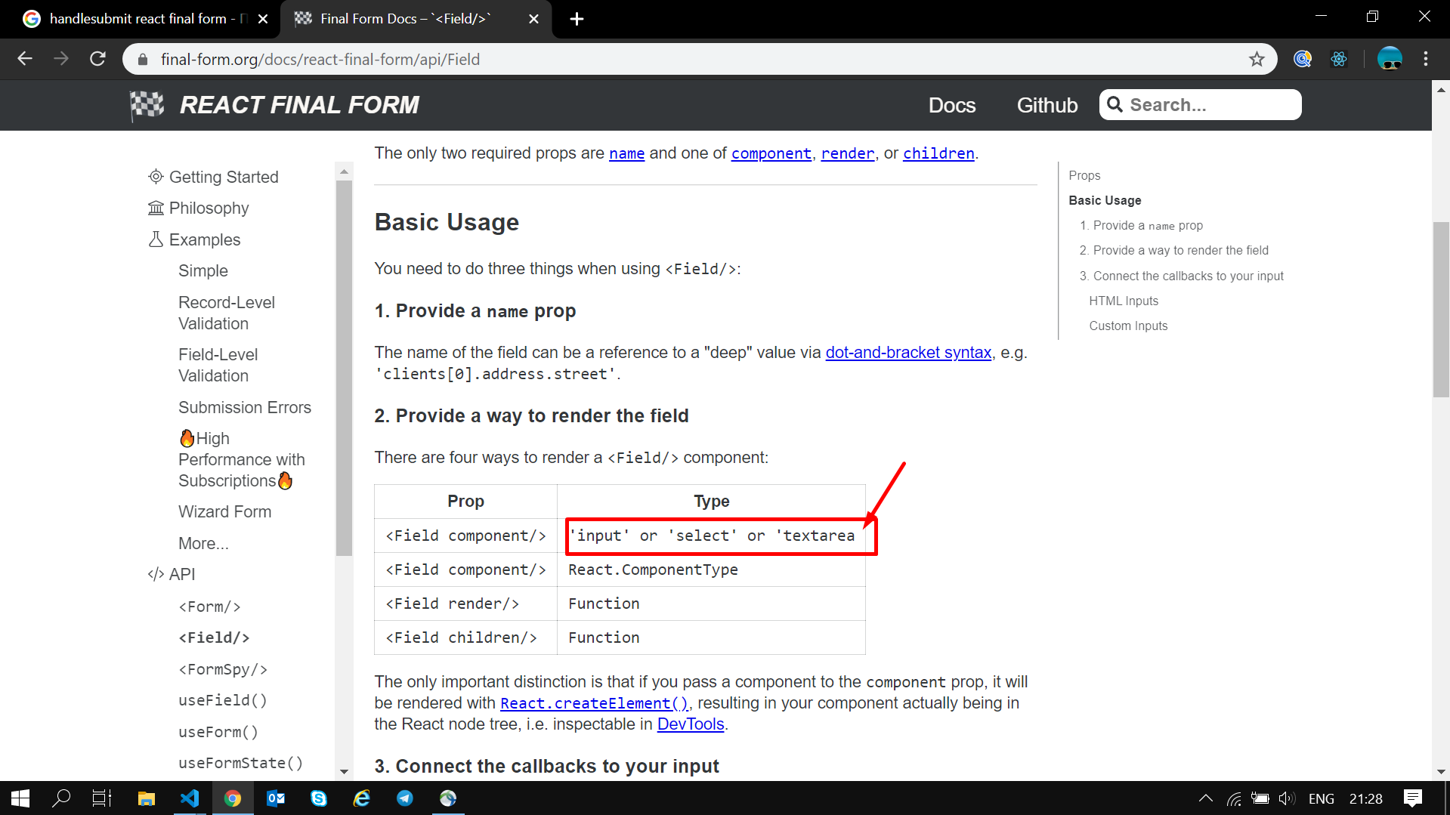Jump to 'Provide a way to render the field'
Image resolution: width=1450 pixels, height=815 pixels.
point(1174,250)
